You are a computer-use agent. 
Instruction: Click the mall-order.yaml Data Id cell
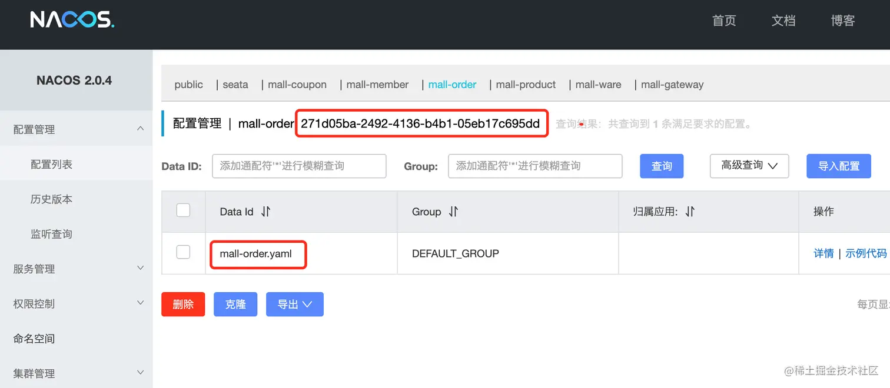tap(255, 253)
